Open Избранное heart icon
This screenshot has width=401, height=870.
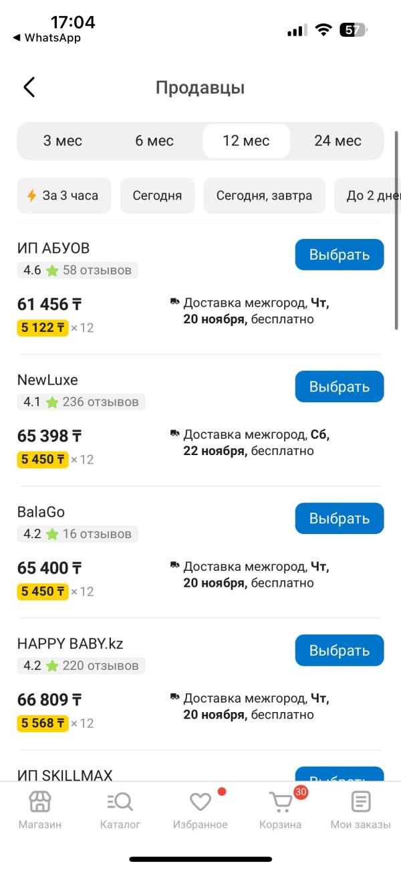(x=200, y=802)
